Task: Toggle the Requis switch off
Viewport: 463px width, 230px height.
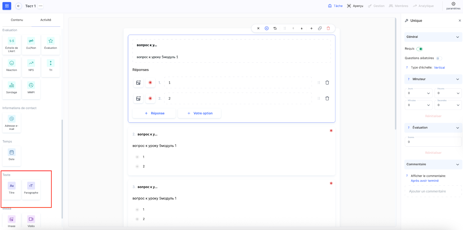Action: (420, 49)
